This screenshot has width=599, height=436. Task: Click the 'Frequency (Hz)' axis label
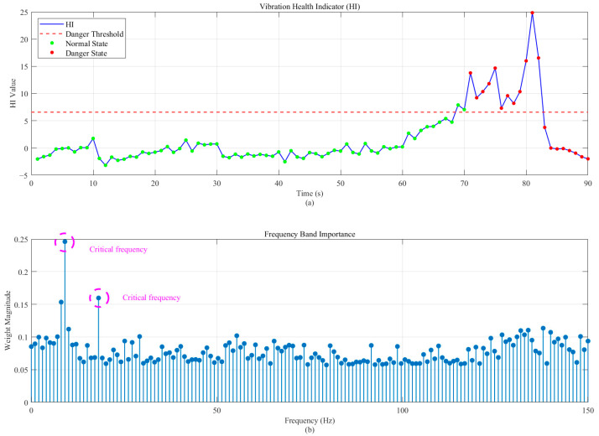310,421
